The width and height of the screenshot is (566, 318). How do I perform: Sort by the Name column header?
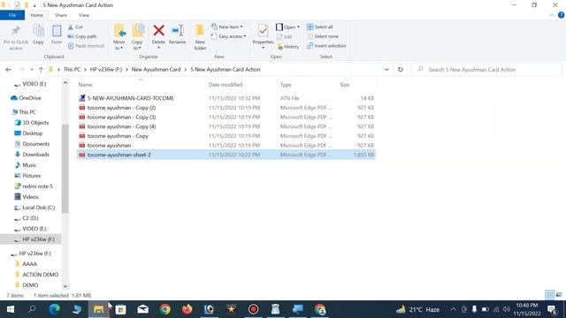tap(85, 85)
